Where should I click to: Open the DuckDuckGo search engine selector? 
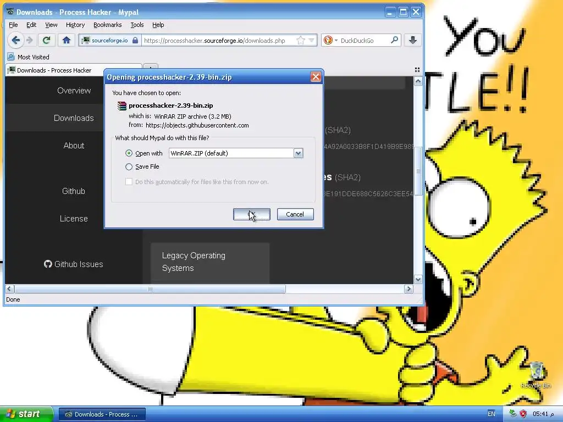tap(330, 40)
